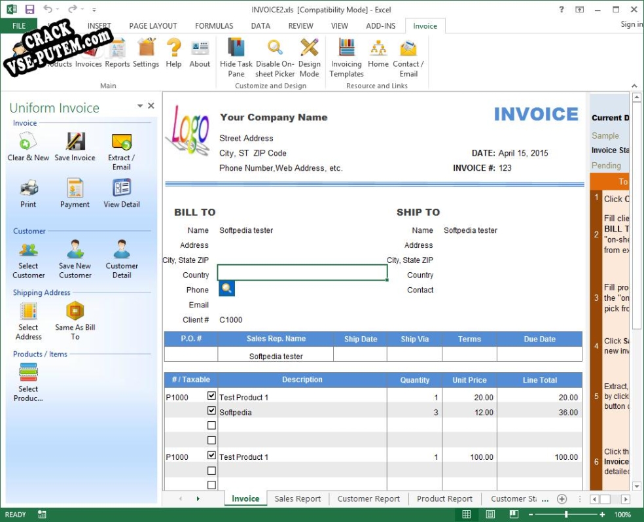
Task: Switch to the Product Report sheet tab
Action: 444,498
